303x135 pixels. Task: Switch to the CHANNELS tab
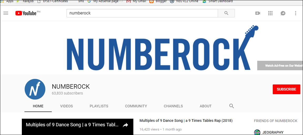[173, 106]
